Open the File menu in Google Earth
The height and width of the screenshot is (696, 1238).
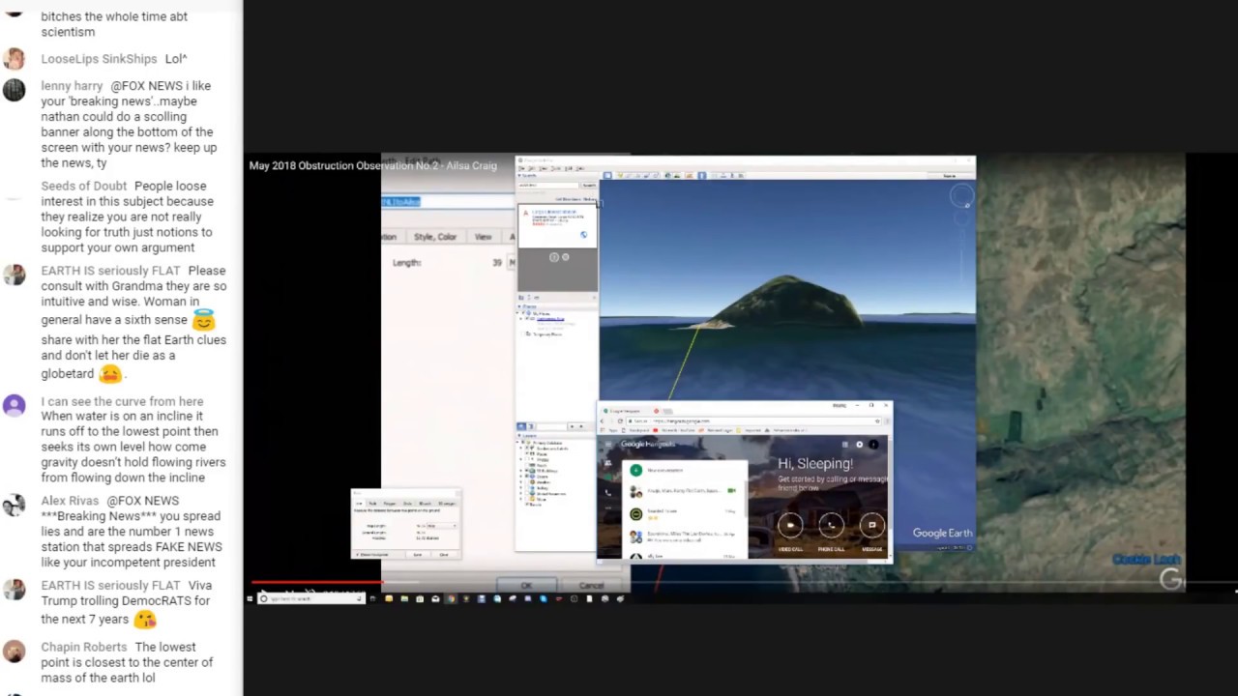(x=523, y=168)
